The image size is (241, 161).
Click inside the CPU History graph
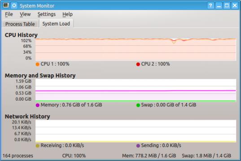[x=136, y=49]
